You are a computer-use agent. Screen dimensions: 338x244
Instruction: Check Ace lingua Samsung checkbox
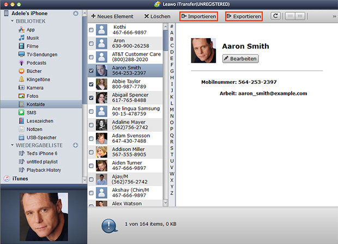point(91,111)
